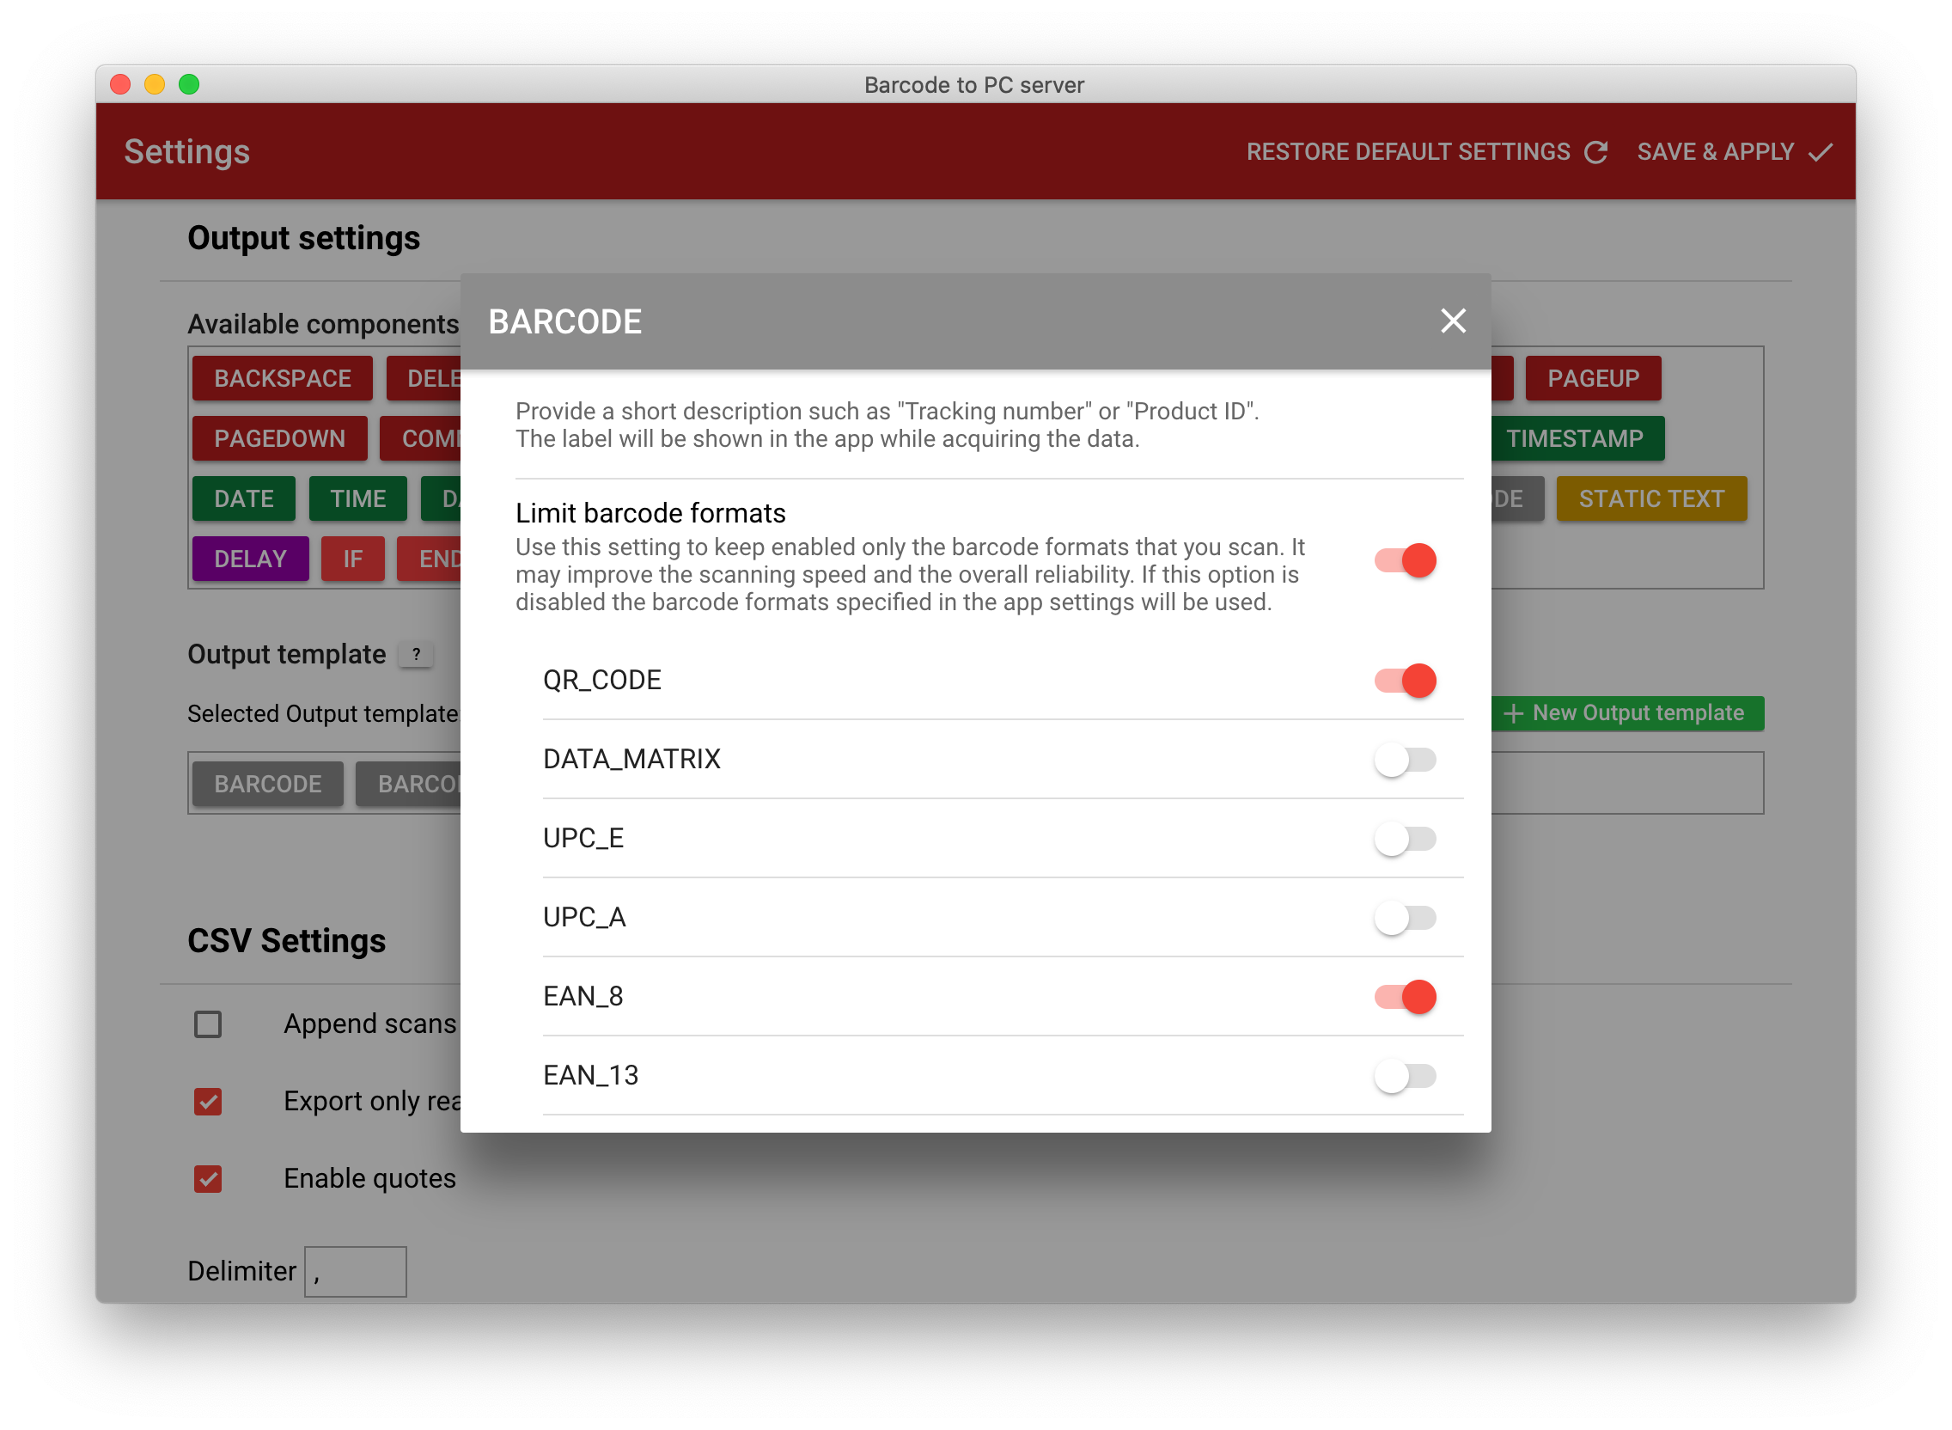Click the plus icon on New Output template

click(1513, 713)
